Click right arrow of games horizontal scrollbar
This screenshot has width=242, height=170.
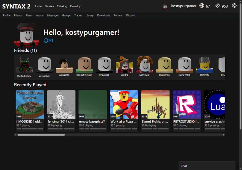(x=223, y=135)
